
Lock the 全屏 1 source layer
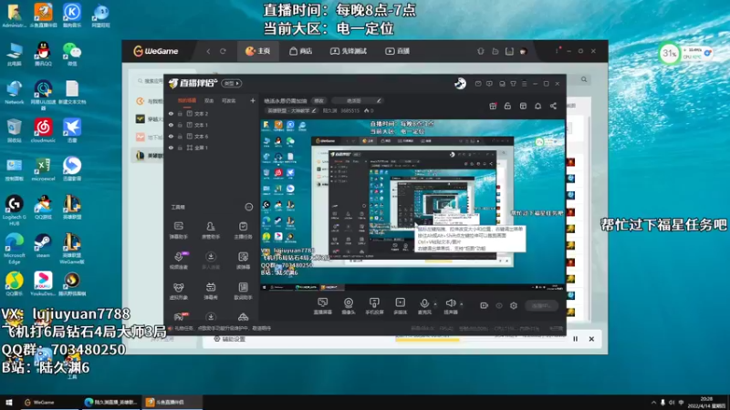pos(180,148)
